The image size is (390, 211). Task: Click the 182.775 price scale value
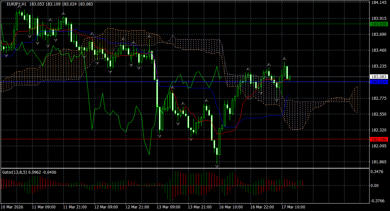coord(379,98)
